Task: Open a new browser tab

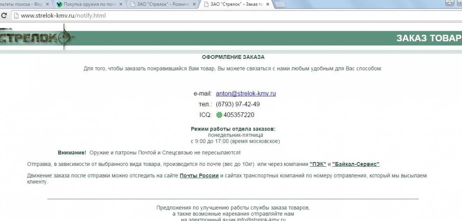Action: (281, 5)
